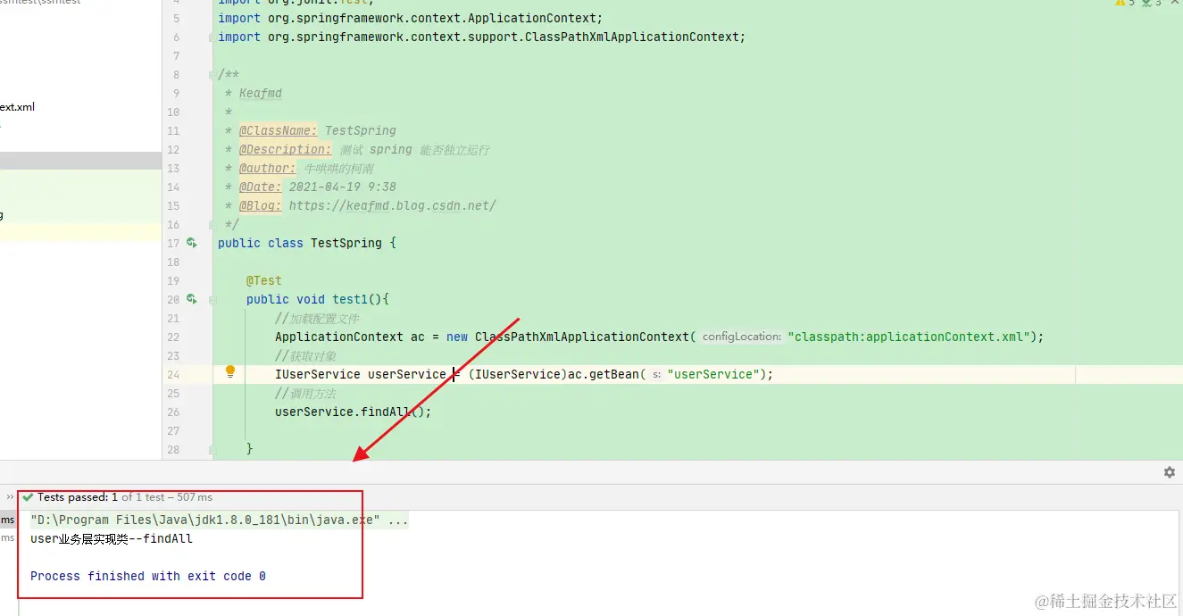Screen dimensions: 1183x616
Task: Run test1 method via gutter run icon
Action: coord(191,299)
